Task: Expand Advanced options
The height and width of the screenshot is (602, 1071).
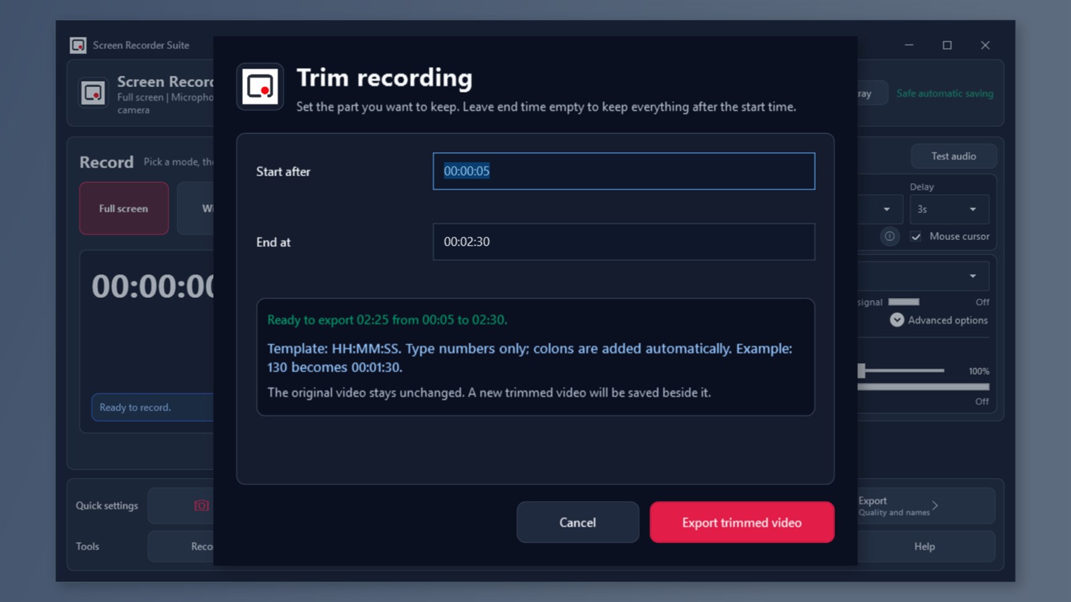Action: click(938, 320)
